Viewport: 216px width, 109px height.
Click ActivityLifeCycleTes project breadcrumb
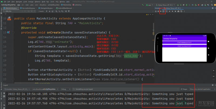[x=8, y=5]
